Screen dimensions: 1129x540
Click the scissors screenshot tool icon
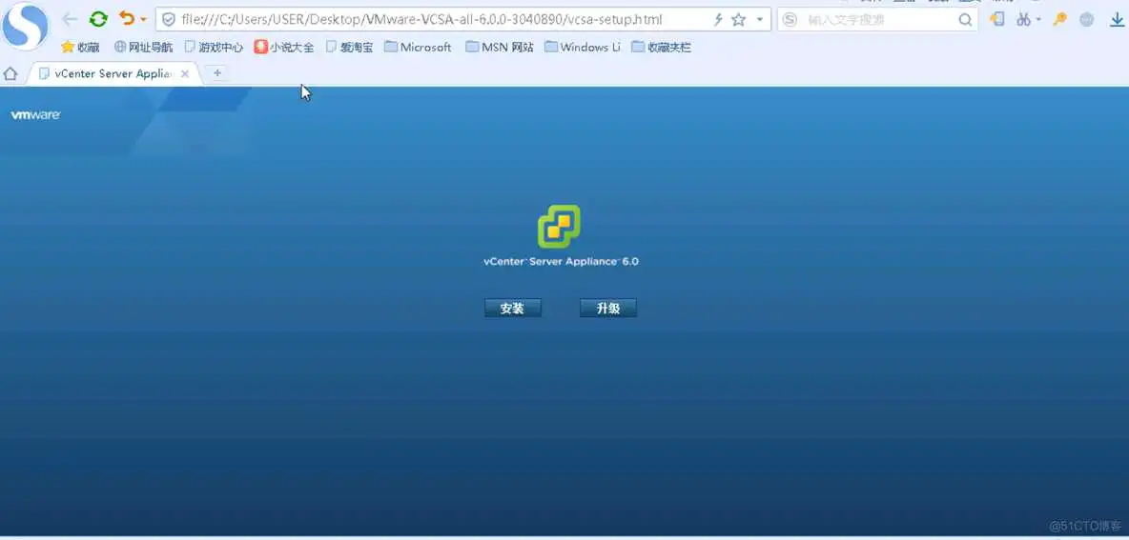[1023, 19]
